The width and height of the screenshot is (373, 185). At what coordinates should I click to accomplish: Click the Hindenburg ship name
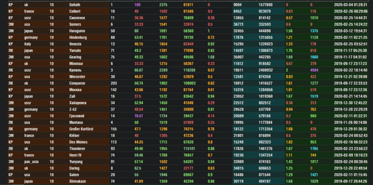pyautogui.click(x=78, y=38)
